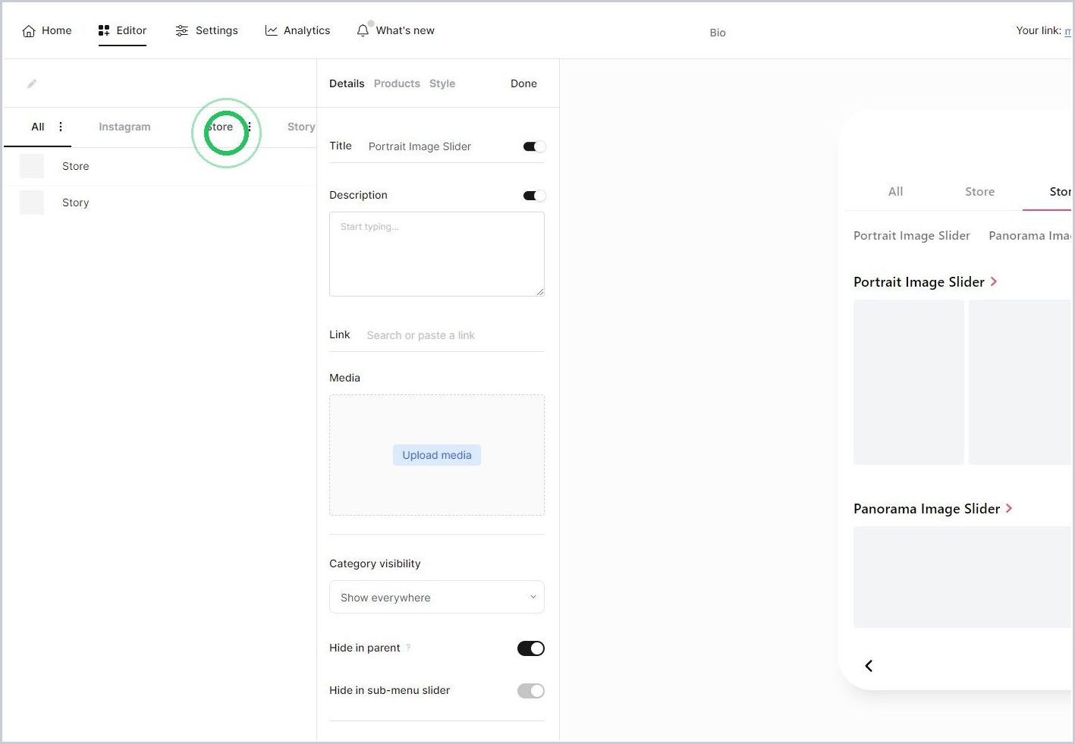Viewport: 1075px width, 744px height.
Task: Toggle the Hide in sub-menu slider switch
Action: pos(531,691)
